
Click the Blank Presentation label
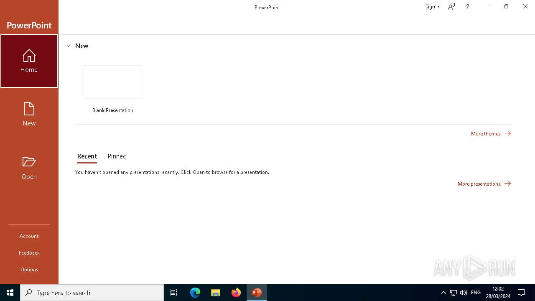113,110
